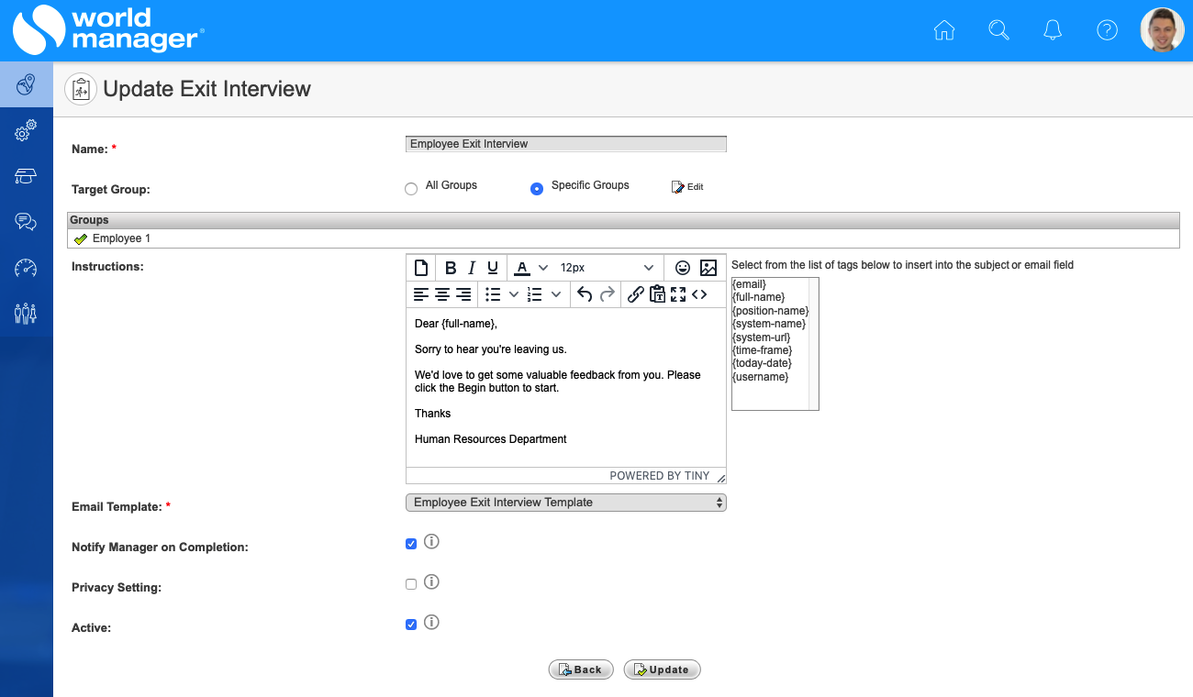The width and height of the screenshot is (1193, 697).
Task: Toggle the Privacy Setting checkbox
Action: (411, 584)
